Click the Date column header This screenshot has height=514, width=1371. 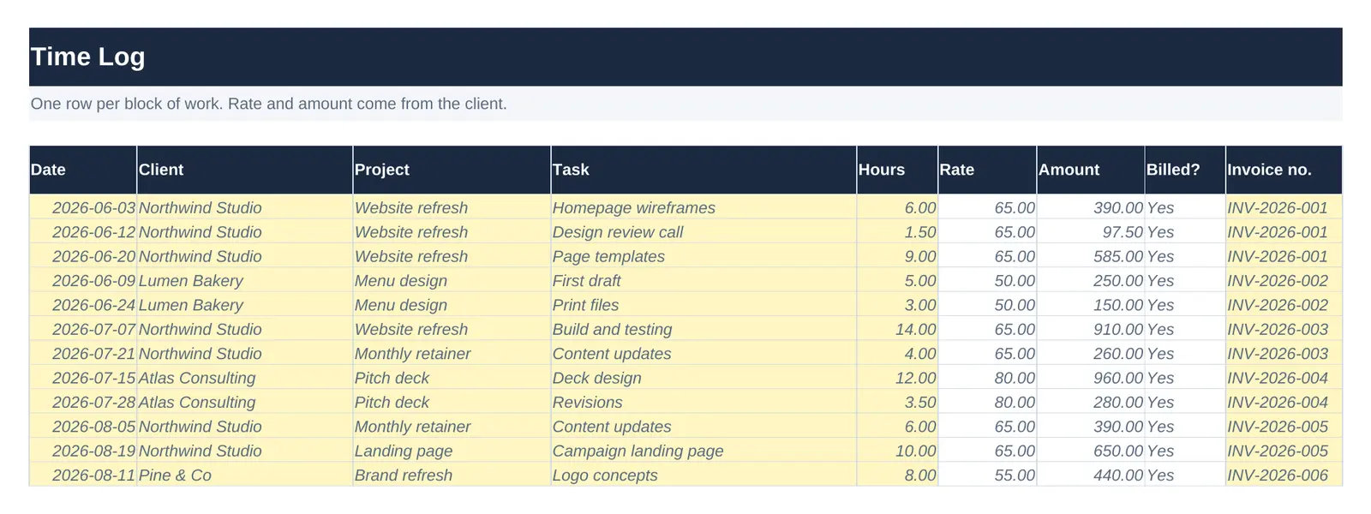point(83,170)
